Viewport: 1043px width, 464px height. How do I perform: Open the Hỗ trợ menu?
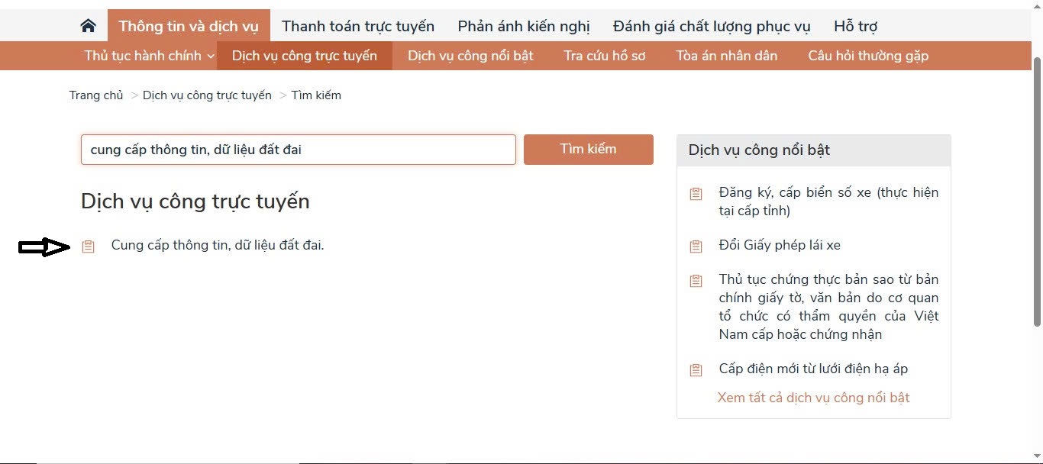pyautogui.click(x=855, y=26)
